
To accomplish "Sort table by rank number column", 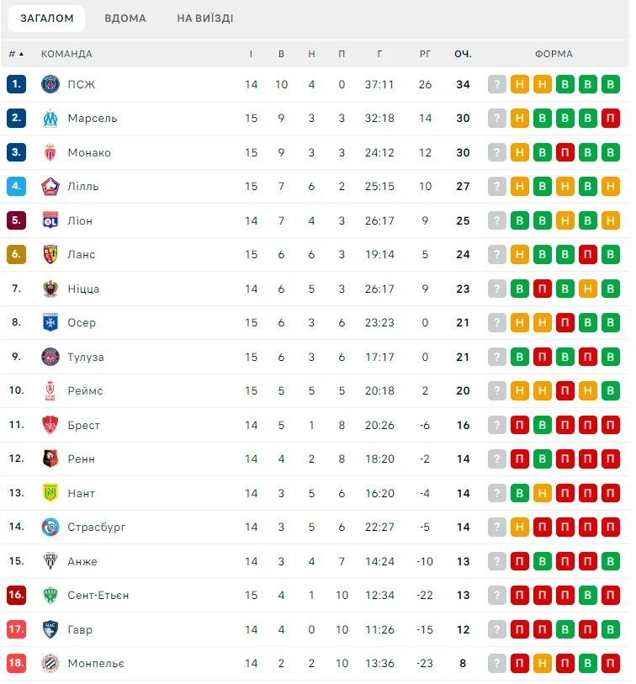I will click(16, 54).
